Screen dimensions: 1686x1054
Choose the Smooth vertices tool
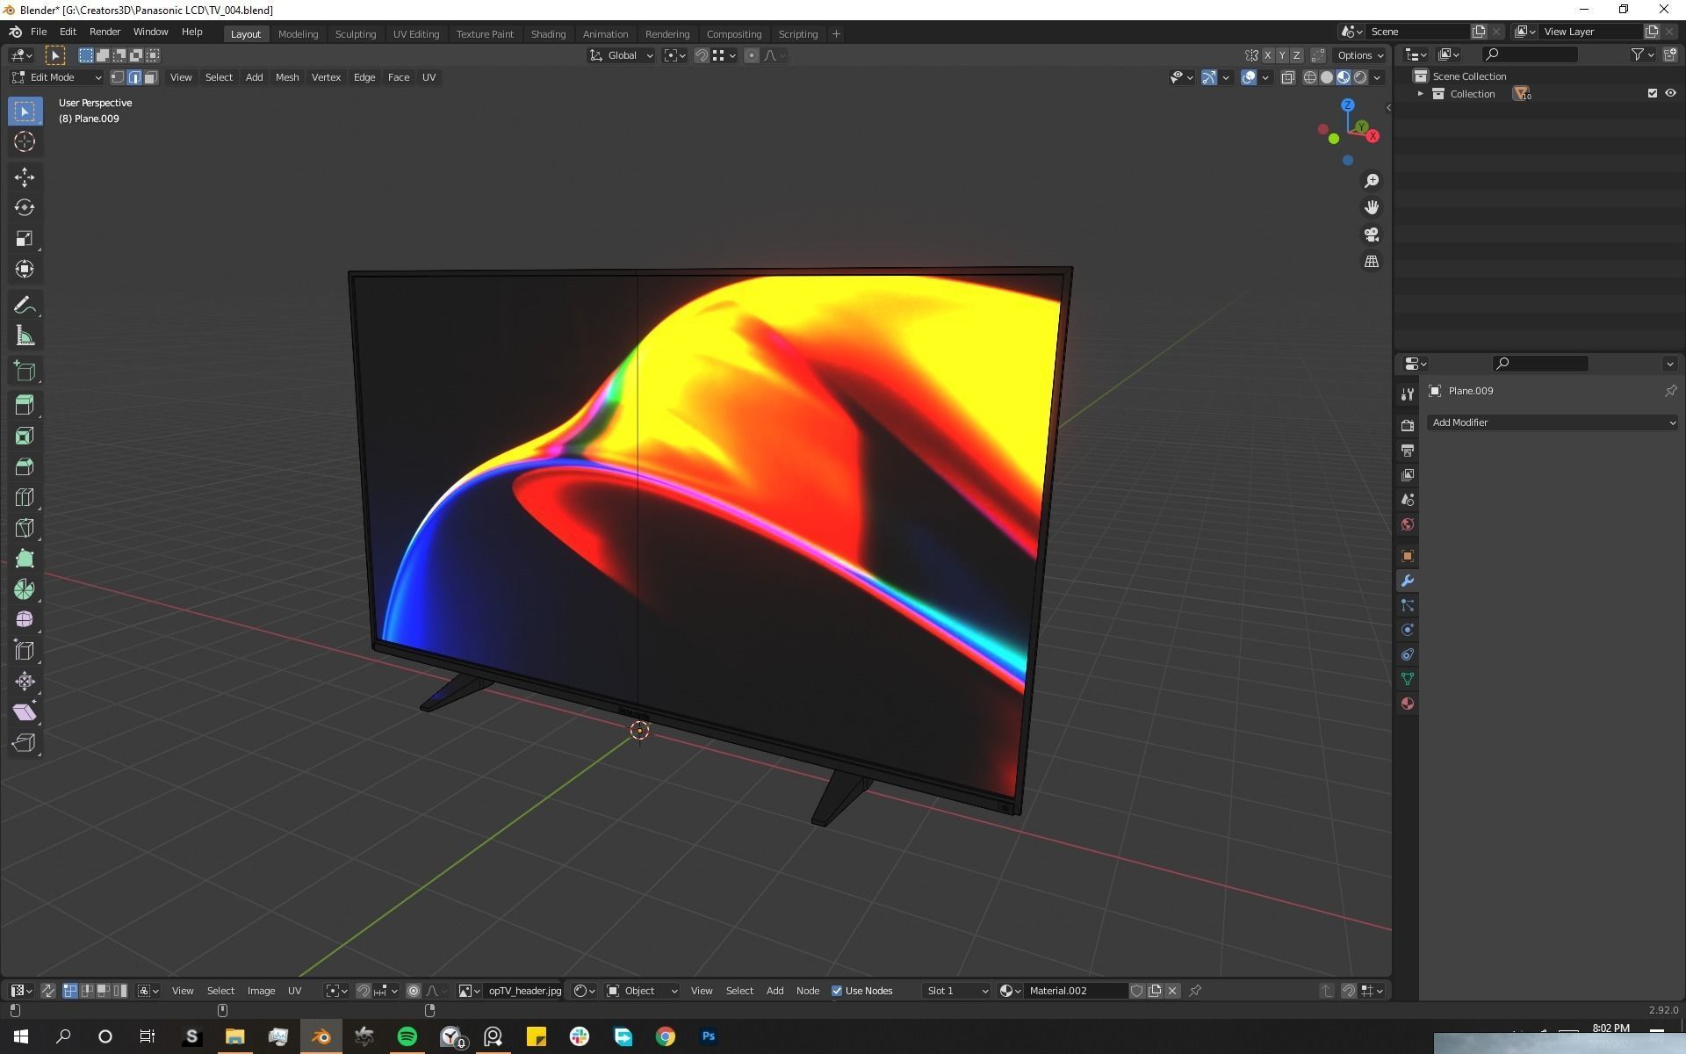pos(25,619)
